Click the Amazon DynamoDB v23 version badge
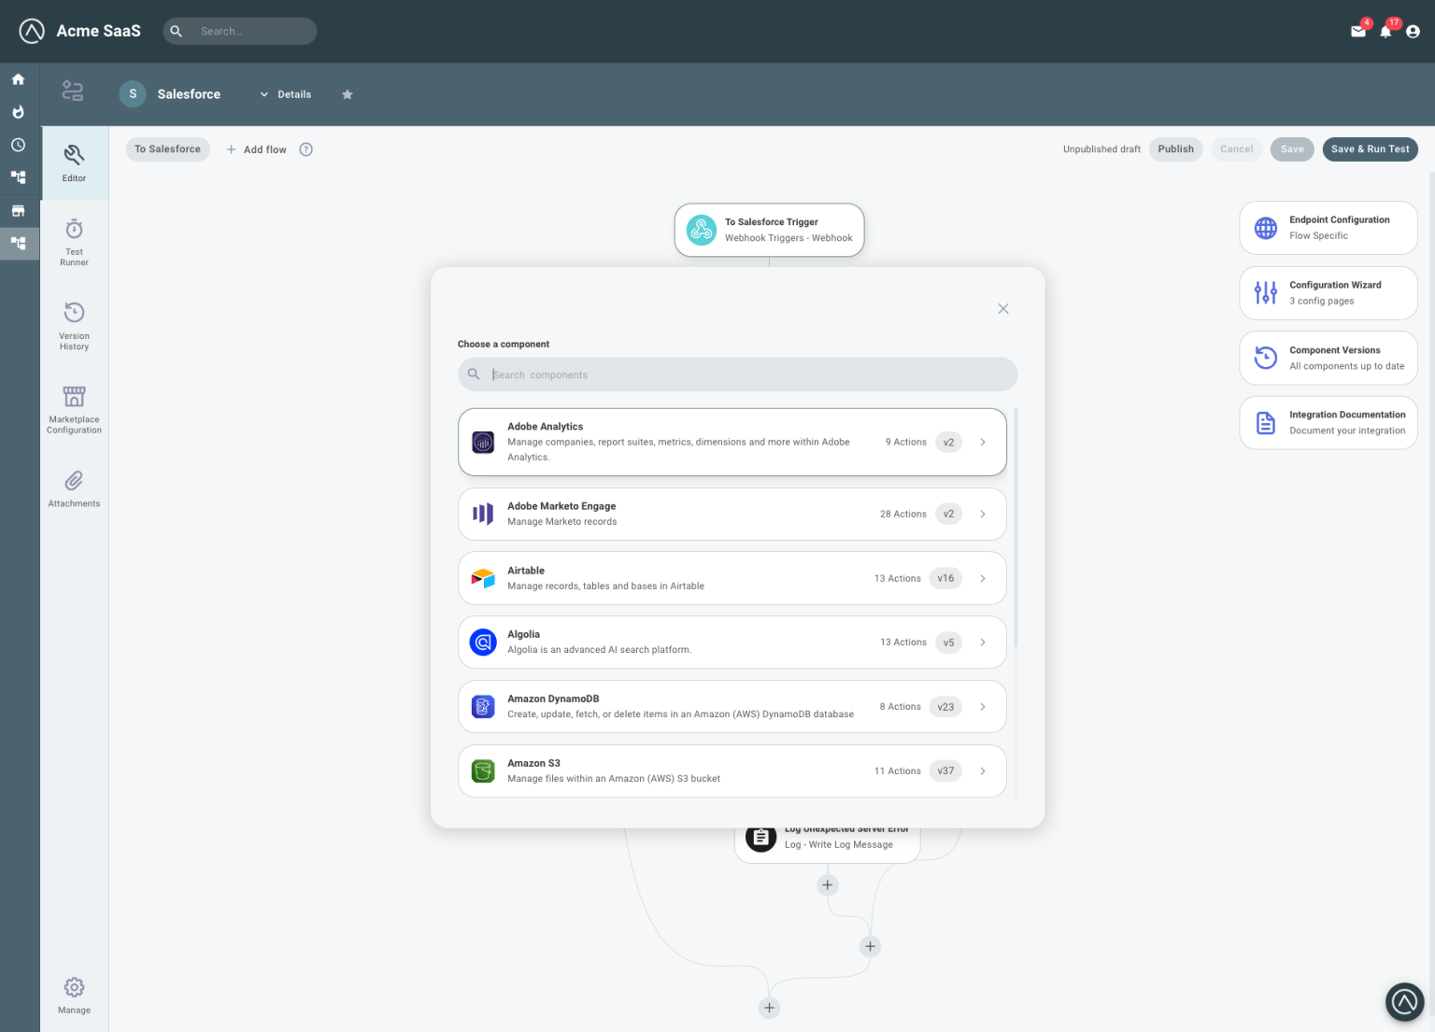The image size is (1435, 1032). tap(945, 707)
